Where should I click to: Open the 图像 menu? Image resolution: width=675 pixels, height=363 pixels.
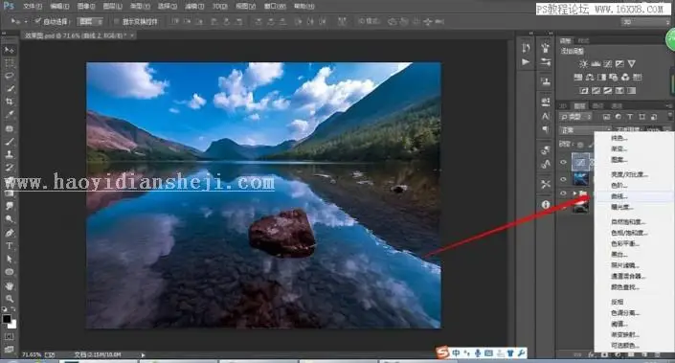tap(85, 6)
